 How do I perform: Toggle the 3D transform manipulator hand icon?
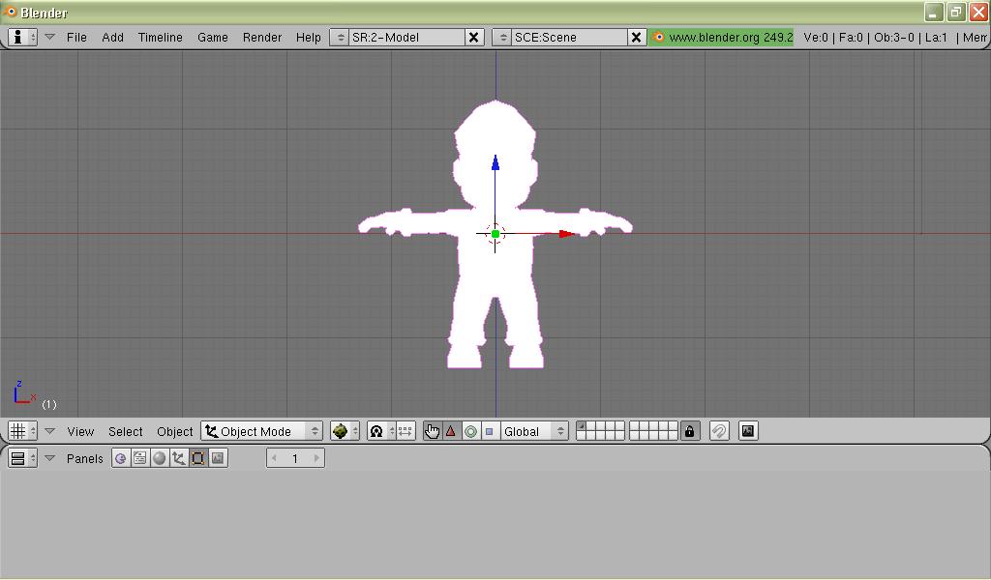(432, 431)
